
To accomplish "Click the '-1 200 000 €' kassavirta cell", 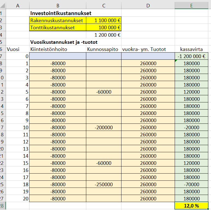I will click(x=191, y=56).
